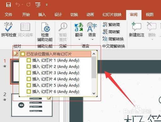Click the revision marker icon on slide 2 thumbnail
This screenshot has width=161, height=122.
pos(49,98)
